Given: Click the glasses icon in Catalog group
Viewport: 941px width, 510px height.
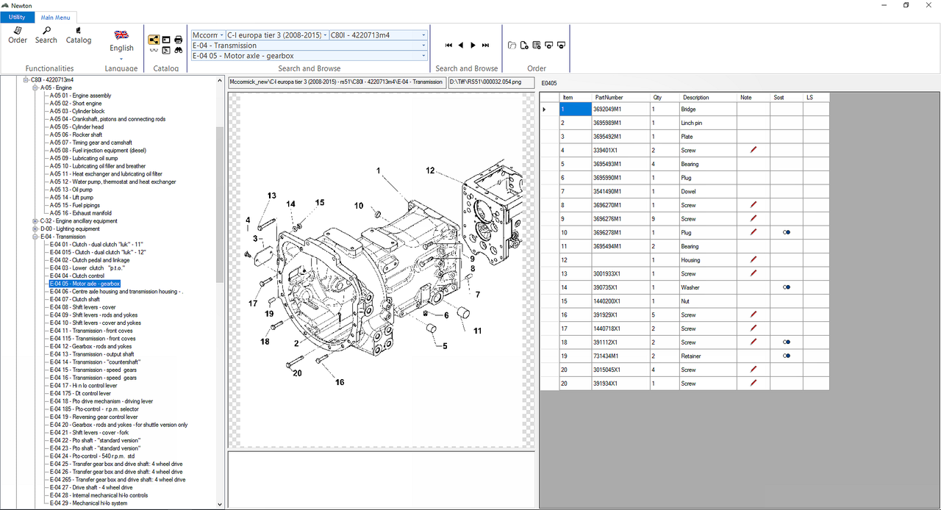Looking at the screenshot, I should pos(154,51).
